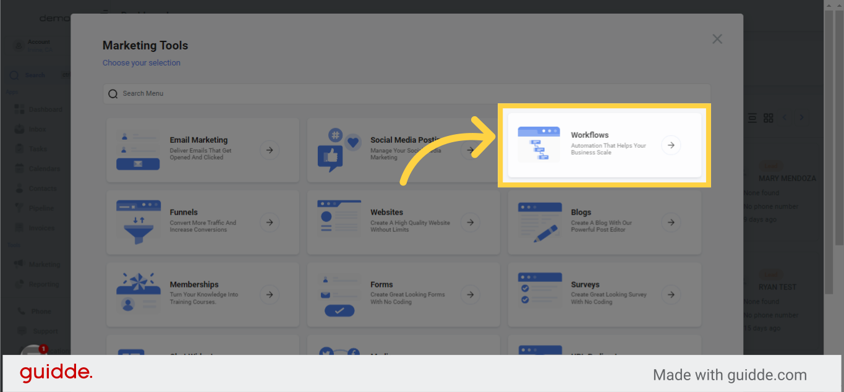Viewport: 844px width, 392px height.
Task: Open the 'Made with guidde.com' link
Action: (730, 375)
